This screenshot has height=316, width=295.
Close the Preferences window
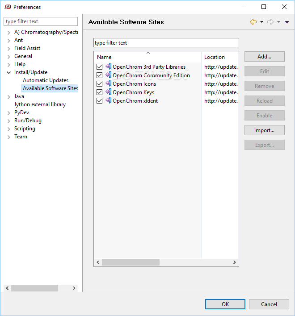point(284,7)
